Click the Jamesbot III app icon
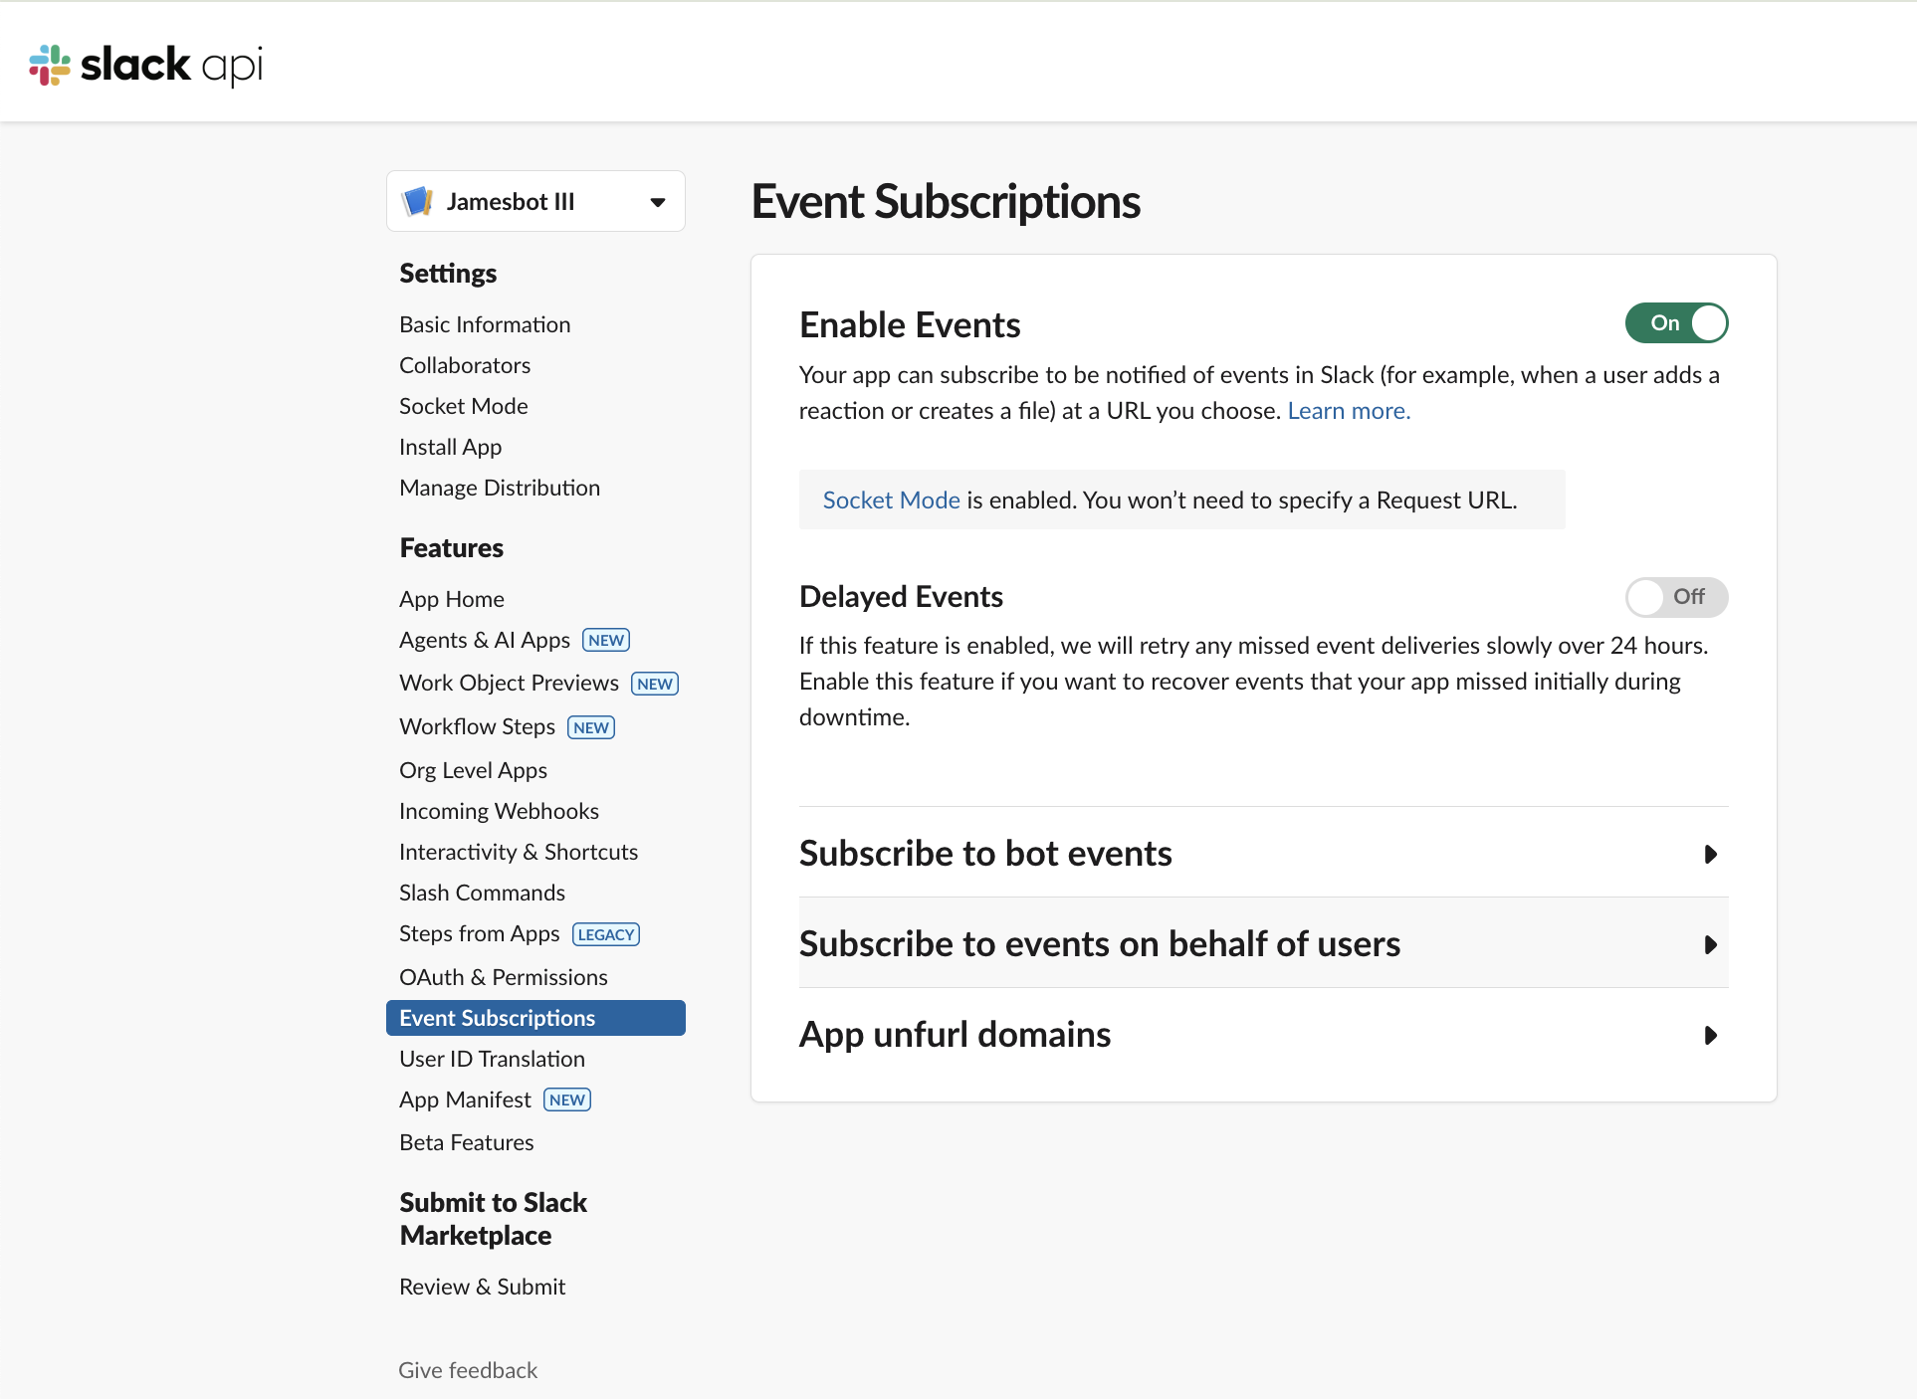Viewport: 1917px width, 1399px height. (418, 201)
